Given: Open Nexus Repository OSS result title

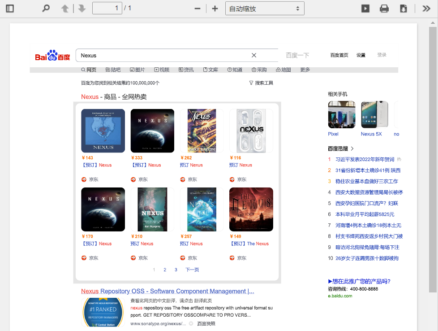Looking at the screenshot, I should point(167,291).
